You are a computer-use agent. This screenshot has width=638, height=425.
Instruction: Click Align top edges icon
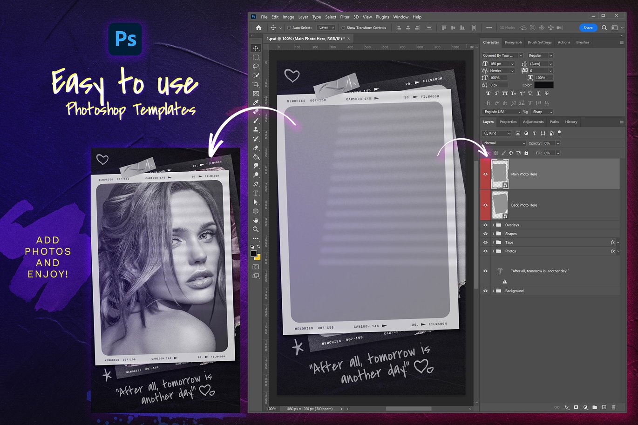click(443, 28)
